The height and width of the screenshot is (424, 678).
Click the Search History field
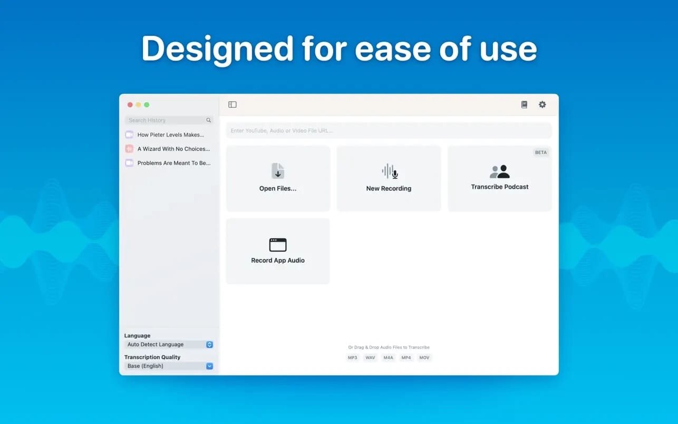tap(164, 120)
